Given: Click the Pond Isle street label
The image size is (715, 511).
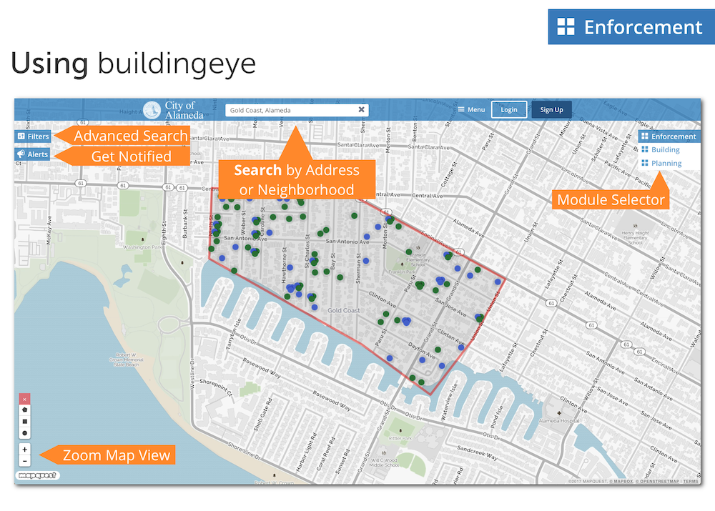Looking at the screenshot, I should 495,417.
